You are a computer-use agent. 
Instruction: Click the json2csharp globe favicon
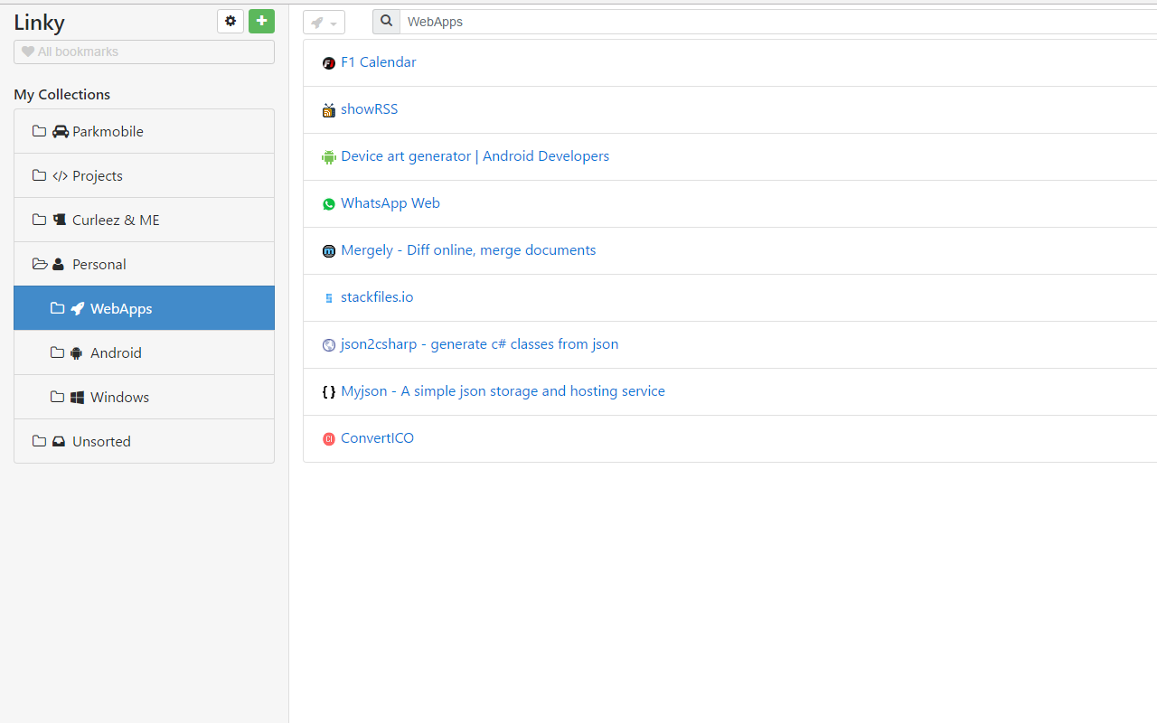[x=329, y=345]
